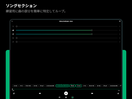
Task: Click the fourth track's muted volume knob
Action: pyautogui.click(x=16, y=38)
